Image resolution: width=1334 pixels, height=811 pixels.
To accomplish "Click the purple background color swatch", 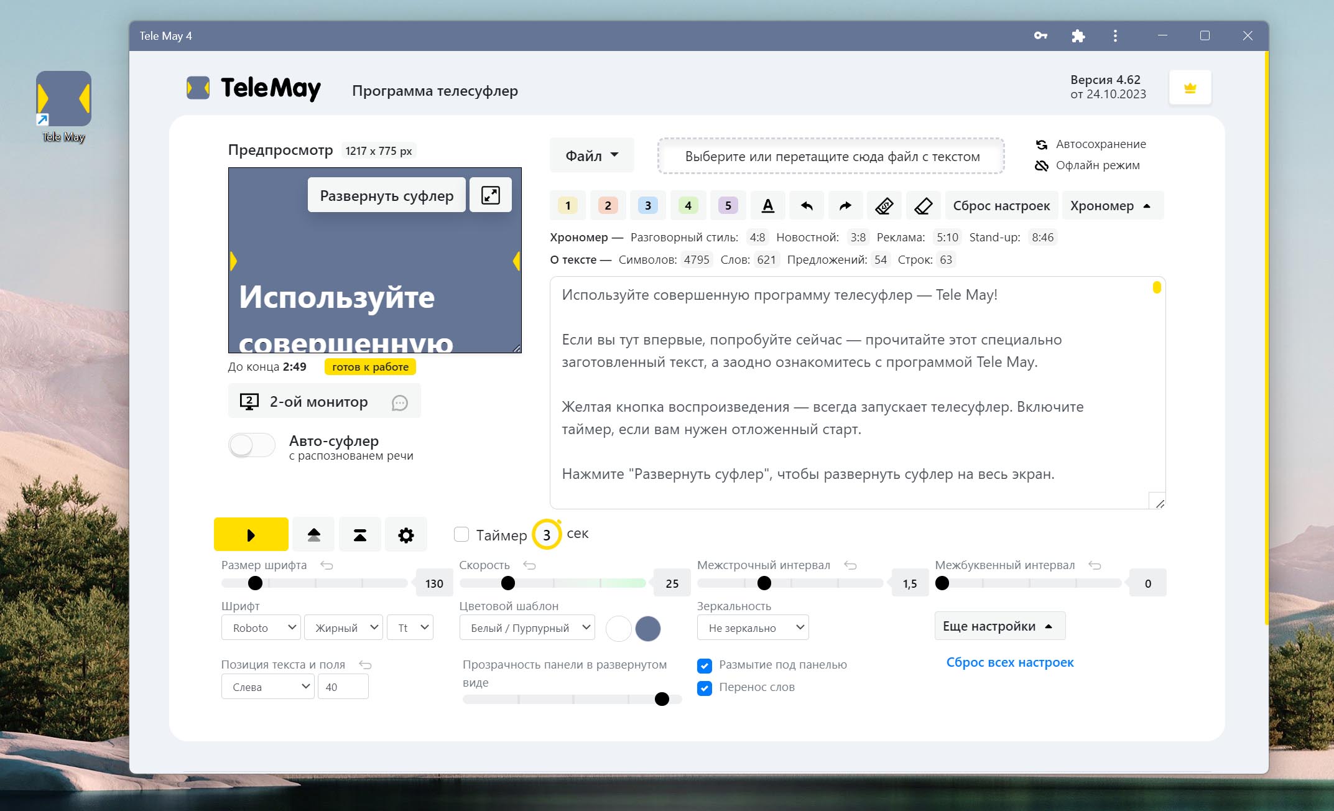I will pyautogui.click(x=648, y=628).
